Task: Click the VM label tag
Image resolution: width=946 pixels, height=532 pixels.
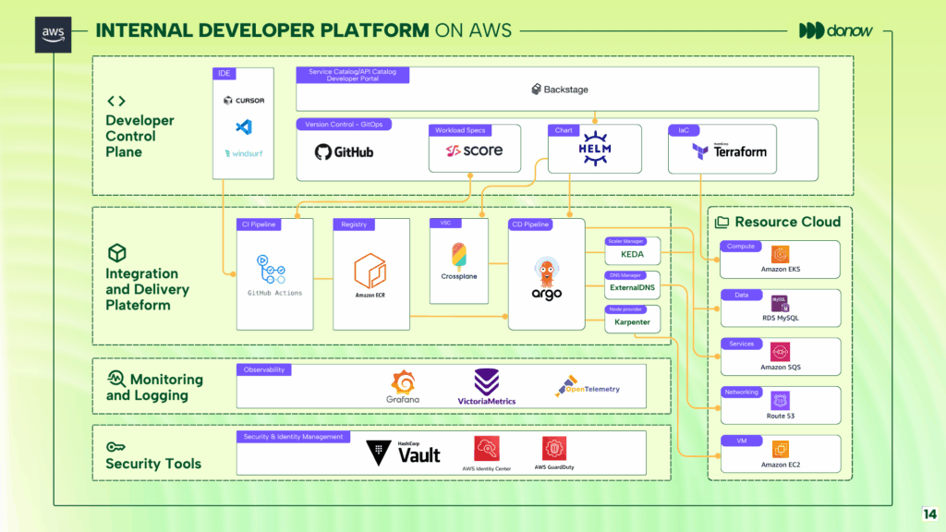Action: tap(742, 441)
